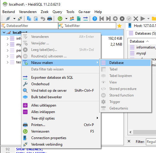Switch to the Host: 127.0.0.1 tab
This screenshot has height=153, width=156.
click(142, 26)
